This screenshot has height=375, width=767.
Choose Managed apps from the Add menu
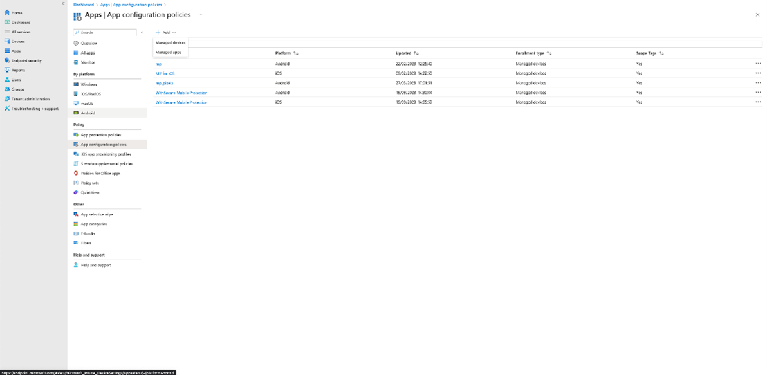pyautogui.click(x=169, y=51)
